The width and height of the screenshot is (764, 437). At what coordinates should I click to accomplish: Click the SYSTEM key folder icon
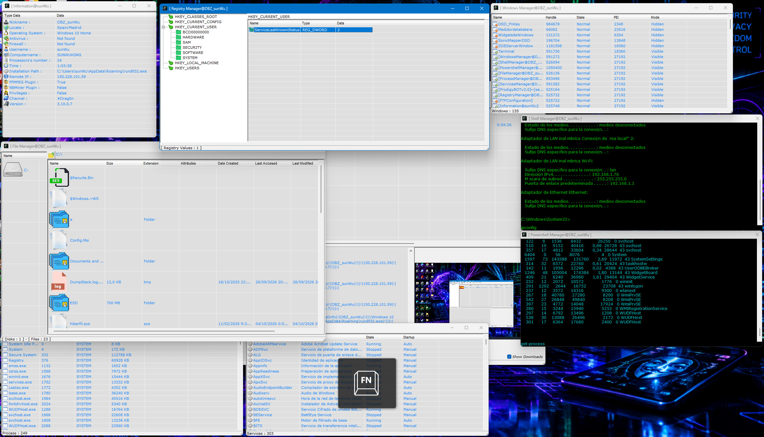click(178, 58)
